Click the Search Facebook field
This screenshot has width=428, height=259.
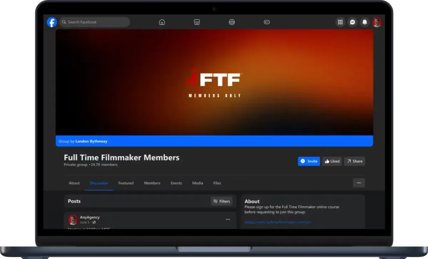point(95,22)
